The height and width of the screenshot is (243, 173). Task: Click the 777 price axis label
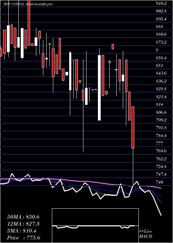[160, 143]
